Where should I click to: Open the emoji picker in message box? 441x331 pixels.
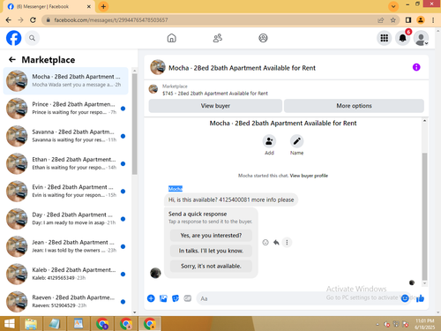tap(405, 298)
